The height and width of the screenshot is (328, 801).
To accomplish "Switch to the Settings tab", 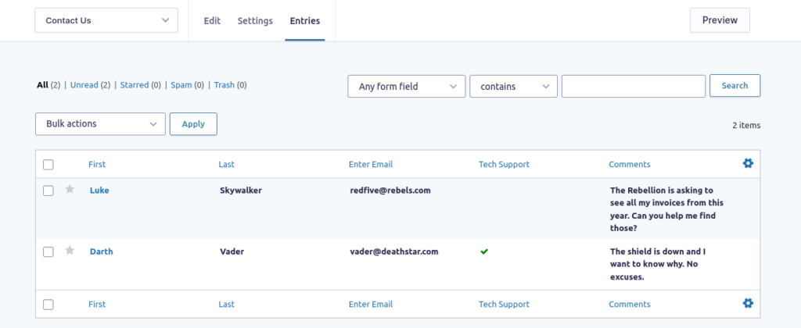I will [x=255, y=21].
